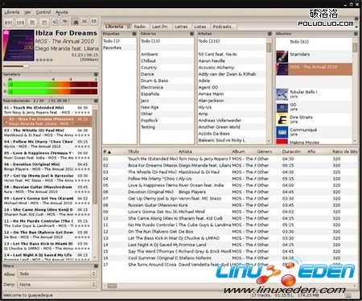Viewport: 362px width, 301px height.
Task: Click the current album cover art
Action: (x=19, y=45)
